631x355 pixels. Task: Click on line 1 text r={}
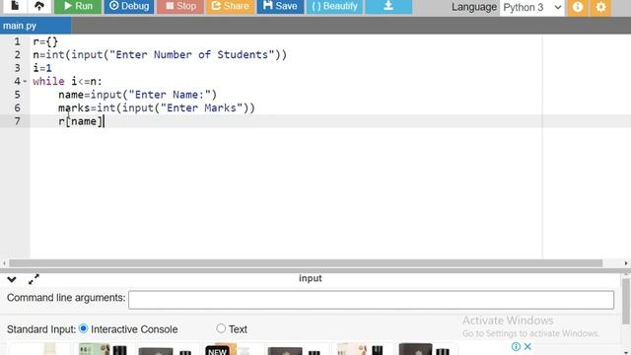(45, 41)
